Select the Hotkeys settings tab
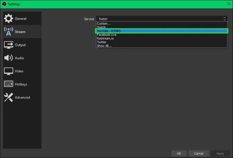 pos(22,84)
